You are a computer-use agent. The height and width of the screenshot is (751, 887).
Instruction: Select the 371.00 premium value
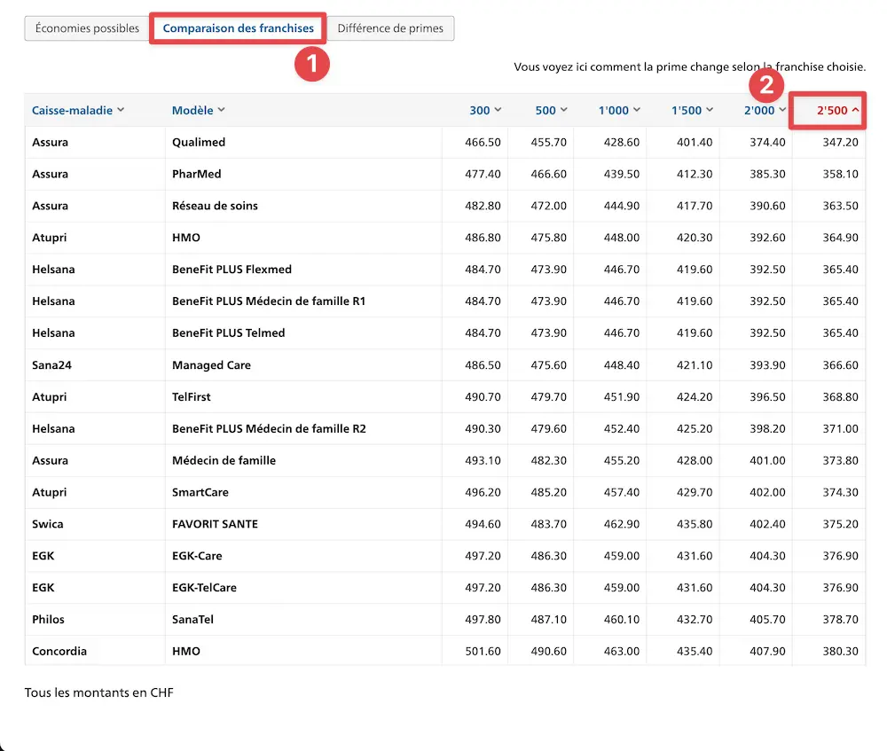[841, 428]
